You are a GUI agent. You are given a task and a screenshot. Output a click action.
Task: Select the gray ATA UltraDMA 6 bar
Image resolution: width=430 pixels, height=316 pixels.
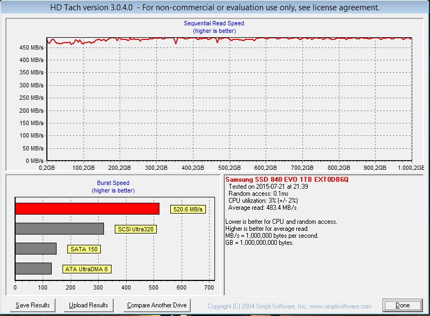pos(33,269)
